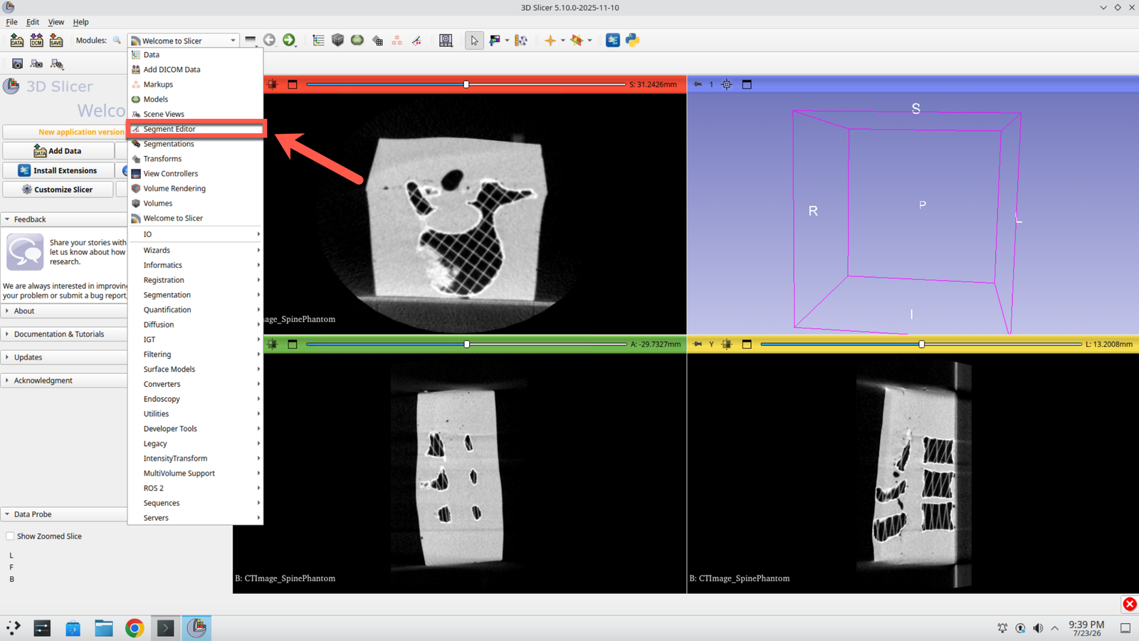Select Volume Rendering from modules list
Viewport: 1139px width, 641px height.
point(195,189)
